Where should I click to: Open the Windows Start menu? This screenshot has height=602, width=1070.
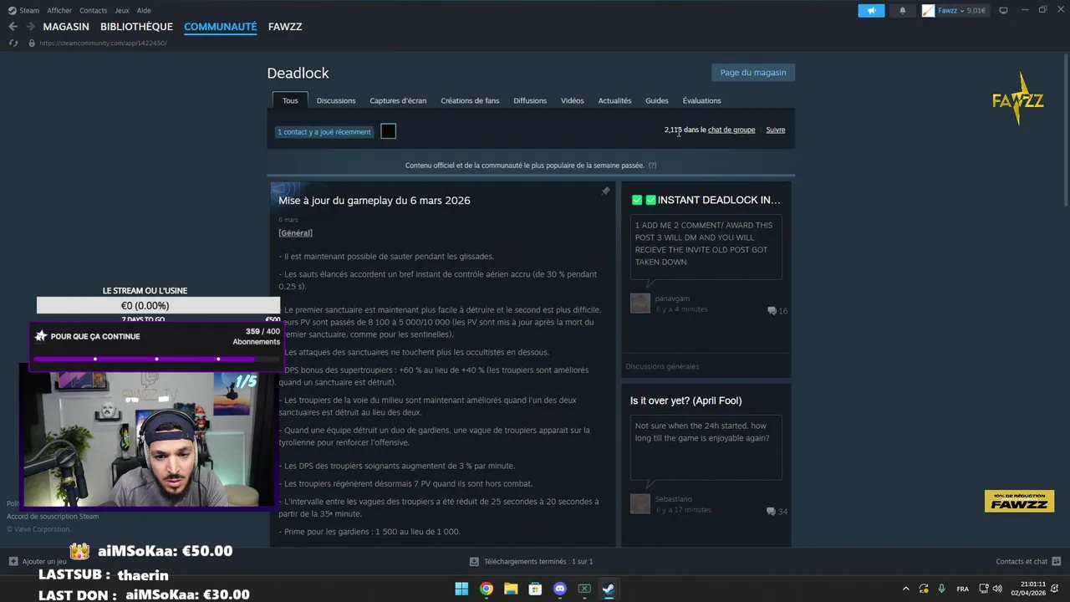click(461, 589)
